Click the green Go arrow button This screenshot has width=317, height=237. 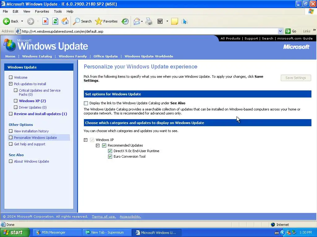pos(288,31)
